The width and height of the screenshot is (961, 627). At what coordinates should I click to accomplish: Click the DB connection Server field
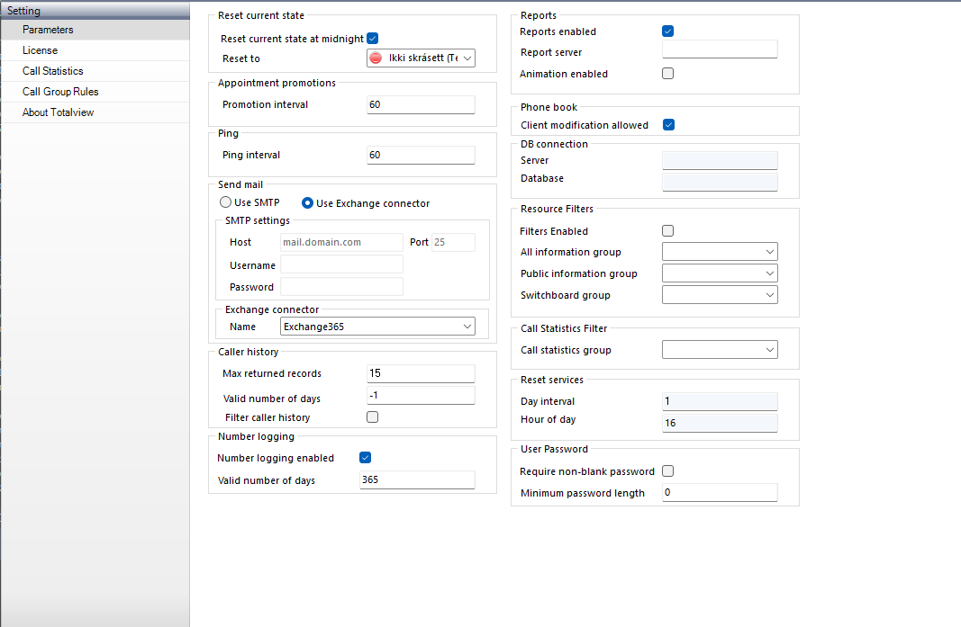click(721, 160)
